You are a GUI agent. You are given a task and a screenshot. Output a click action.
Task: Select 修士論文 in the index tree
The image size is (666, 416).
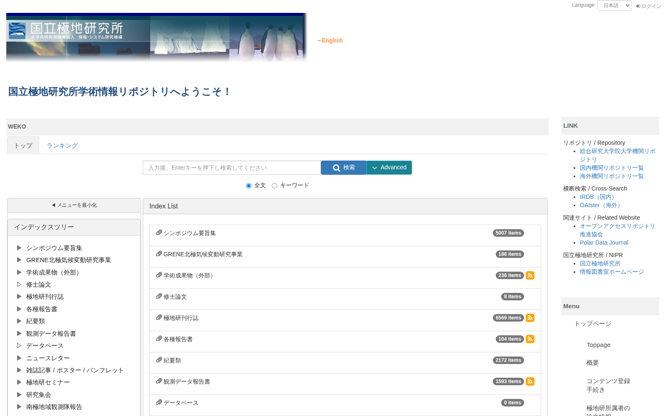coord(39,285)
